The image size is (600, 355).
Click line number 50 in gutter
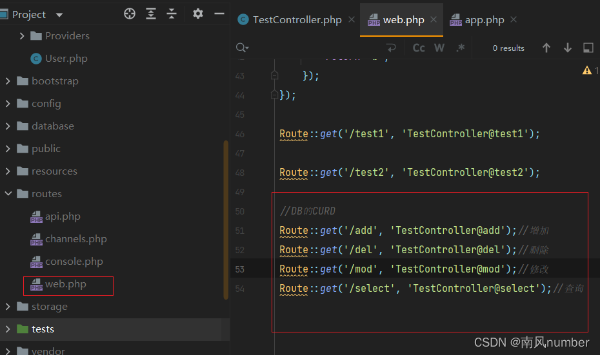240,211
